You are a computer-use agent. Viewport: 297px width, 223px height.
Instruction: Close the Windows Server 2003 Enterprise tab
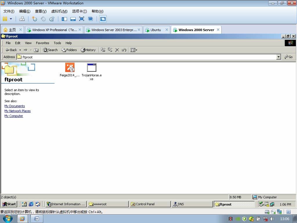tap(139, 30)
